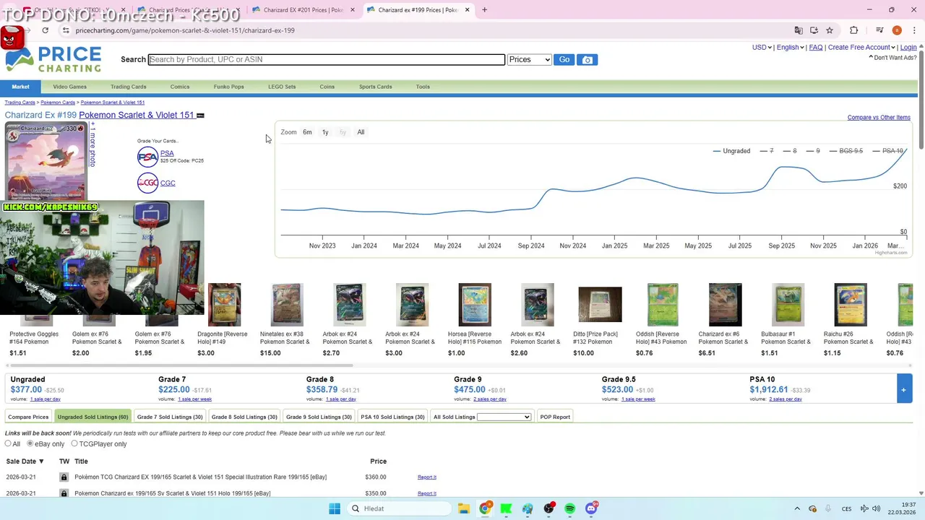Open the browser extensions puzzle icon
925x520 pixels.
853,30
